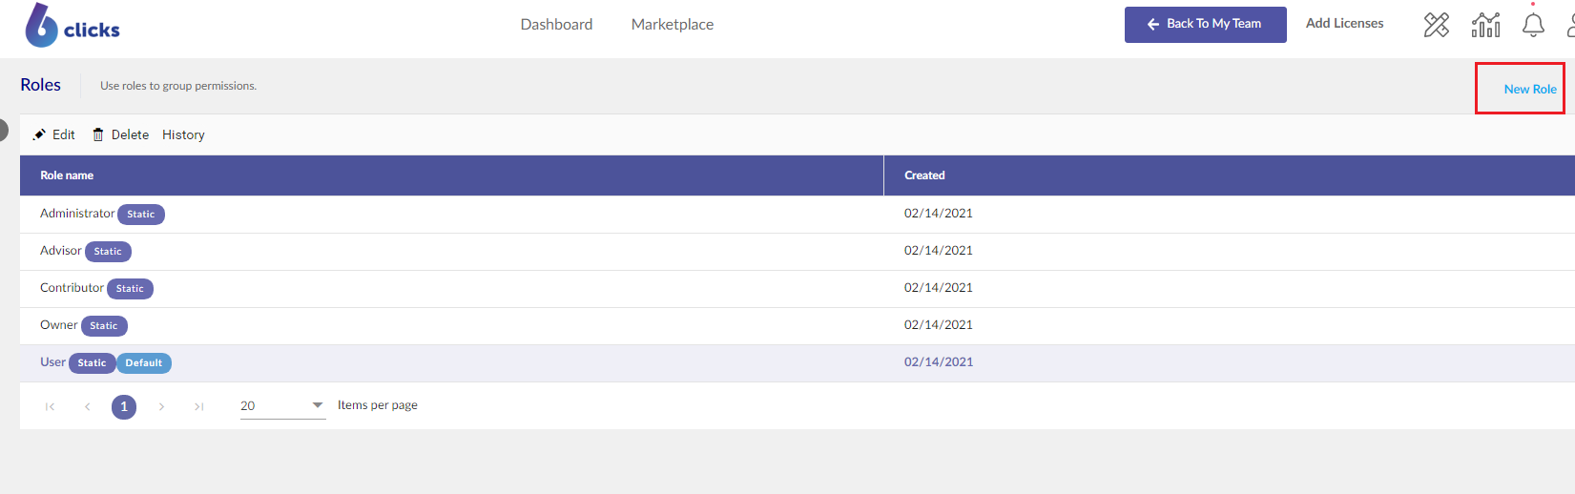Click the Delete trash icon

pos(97,134)
